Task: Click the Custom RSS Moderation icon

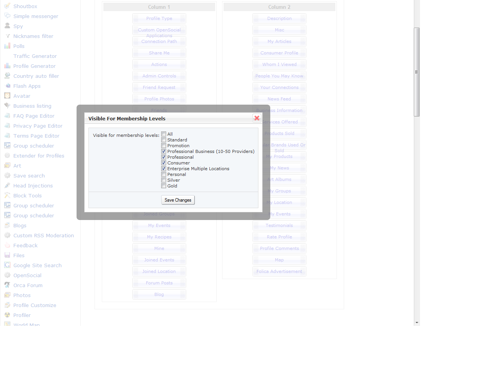Action: 7,235
